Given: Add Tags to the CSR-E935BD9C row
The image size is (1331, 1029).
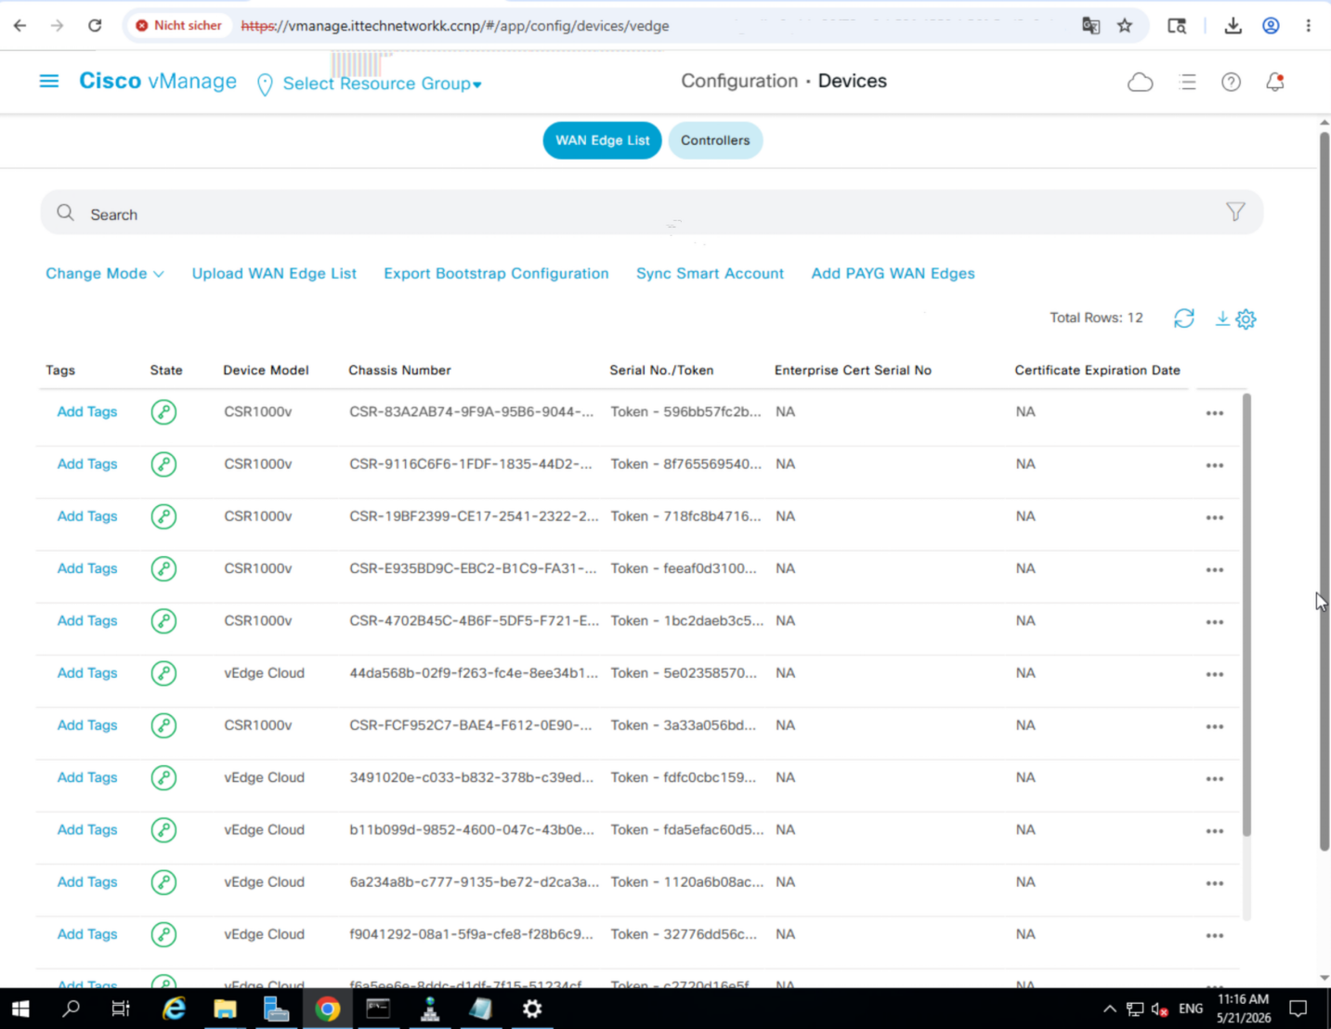Looking at the screenshot, I should tap(87, 568).
